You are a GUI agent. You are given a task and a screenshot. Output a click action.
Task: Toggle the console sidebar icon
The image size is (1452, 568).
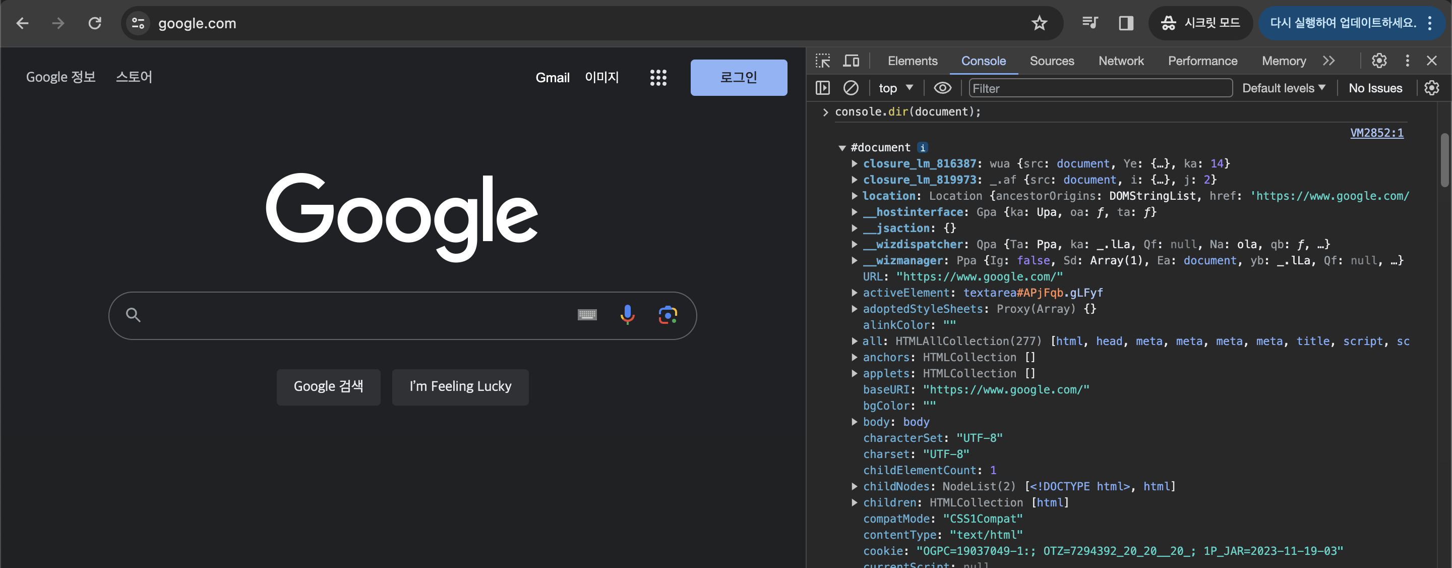(x=823, y=88)
